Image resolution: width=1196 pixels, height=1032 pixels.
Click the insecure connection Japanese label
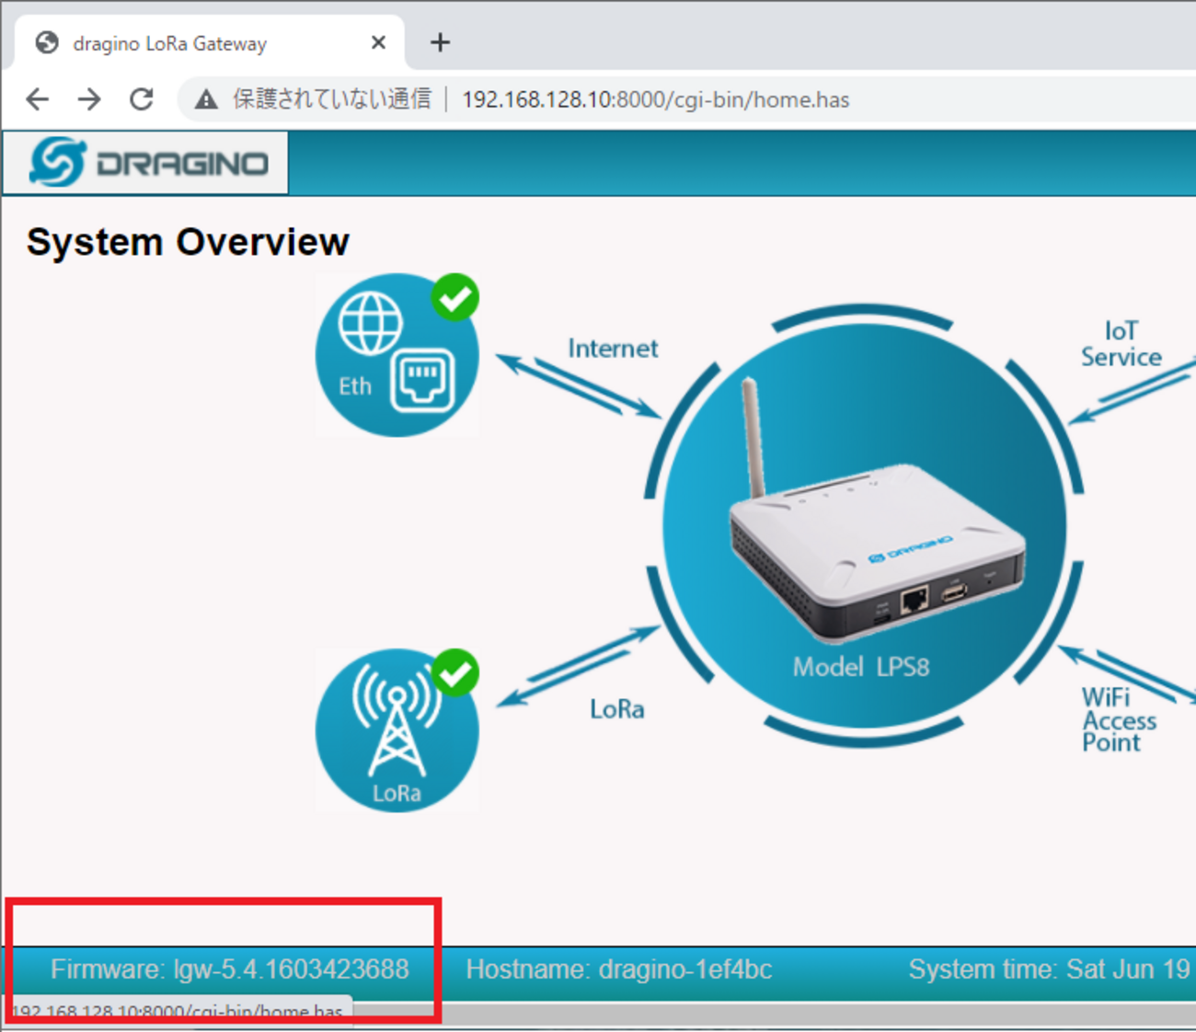[x=331, y=99]
